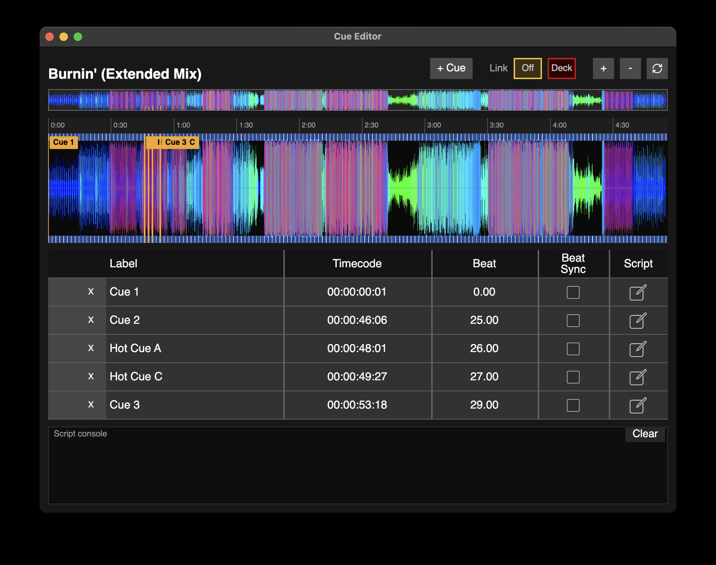
Task: Remove Hot Cue C using its X
Action: (91, 376)
